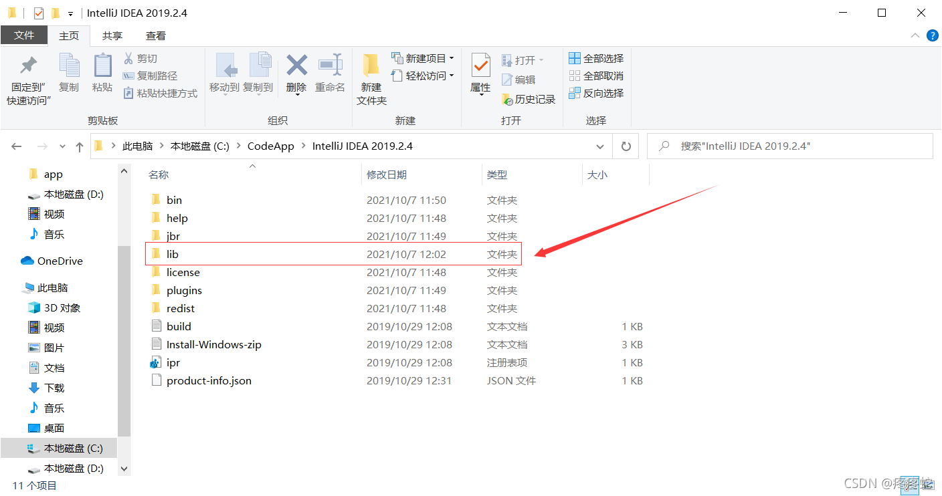Viewport: 942px width, 496px height.
Task: Switch to the Home ribbon tab
Action: click(x=69, y=35)
